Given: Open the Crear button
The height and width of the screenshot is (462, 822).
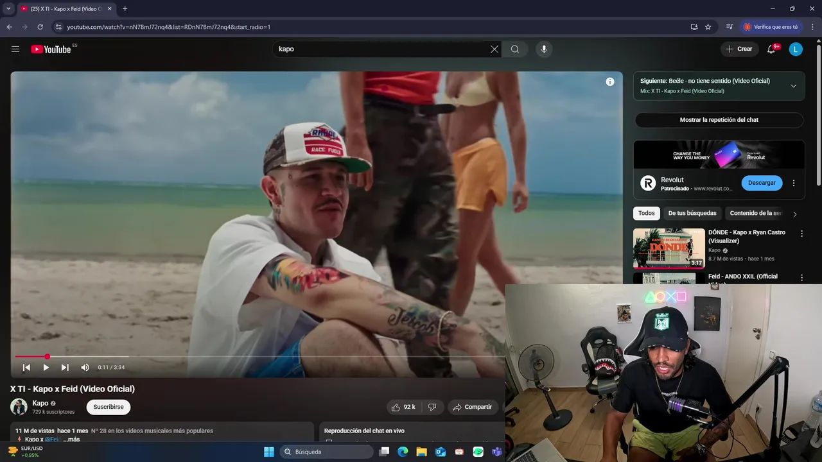Looking at the screenshot, I should click(x=739, y=49).
